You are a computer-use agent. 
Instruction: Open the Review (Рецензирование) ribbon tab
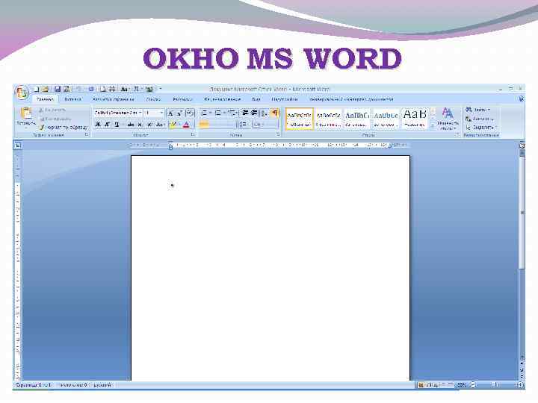222,99
